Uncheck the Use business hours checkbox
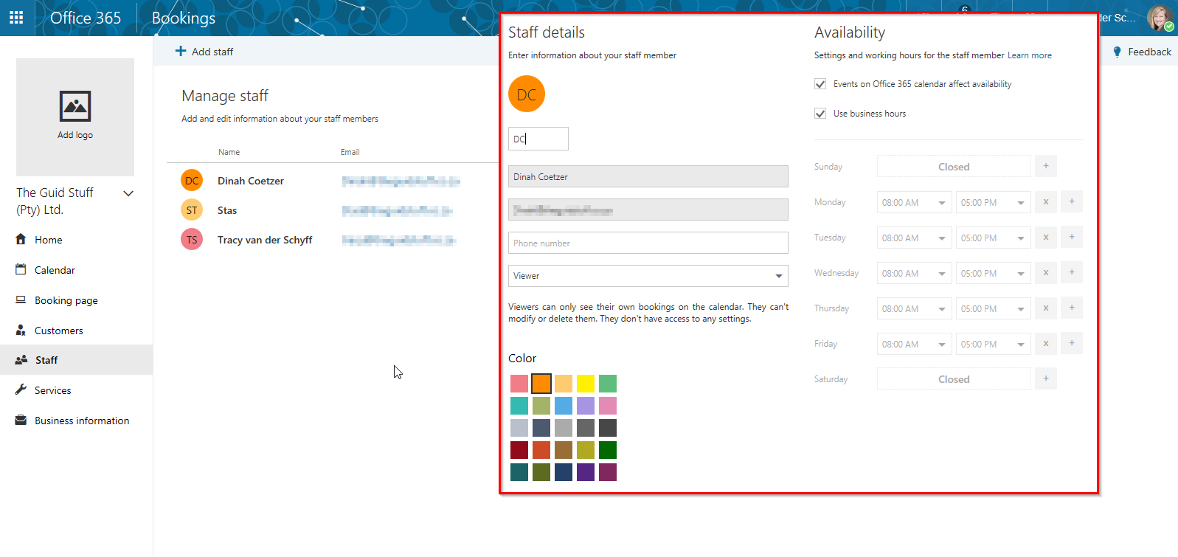Image resolution: width=1178 pixels, height=557 pixels. 820,114
